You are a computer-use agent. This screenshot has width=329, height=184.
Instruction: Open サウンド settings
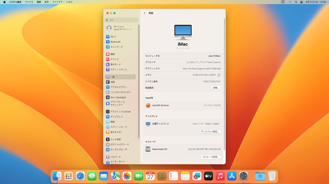[x=114, y=59]
